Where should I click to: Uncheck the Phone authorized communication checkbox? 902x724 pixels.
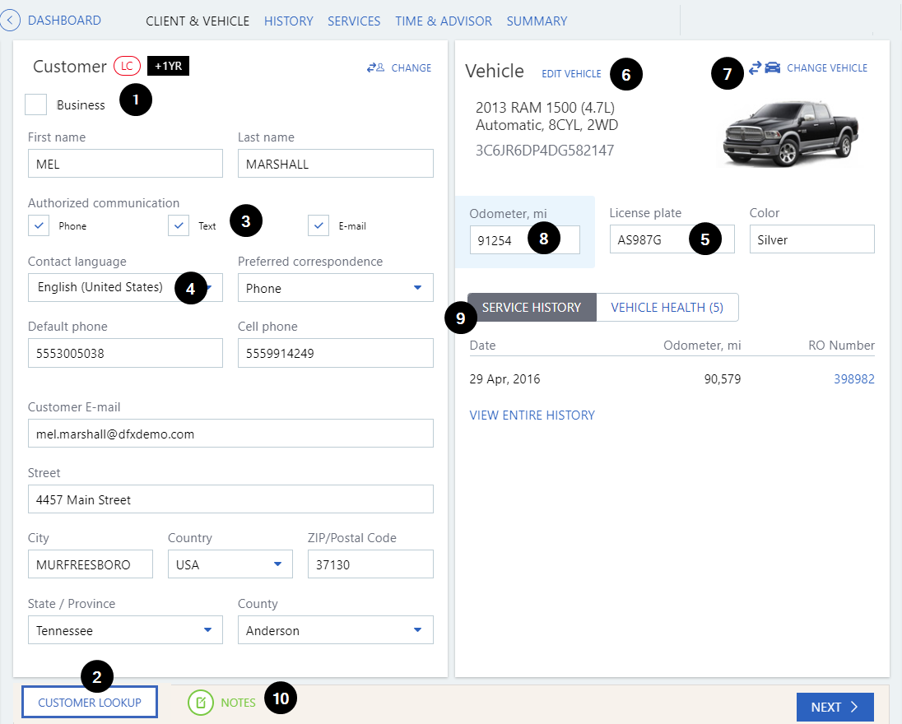point(39,225)
